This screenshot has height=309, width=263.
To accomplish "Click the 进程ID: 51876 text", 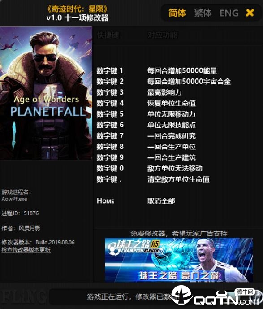I will point(20,213).
